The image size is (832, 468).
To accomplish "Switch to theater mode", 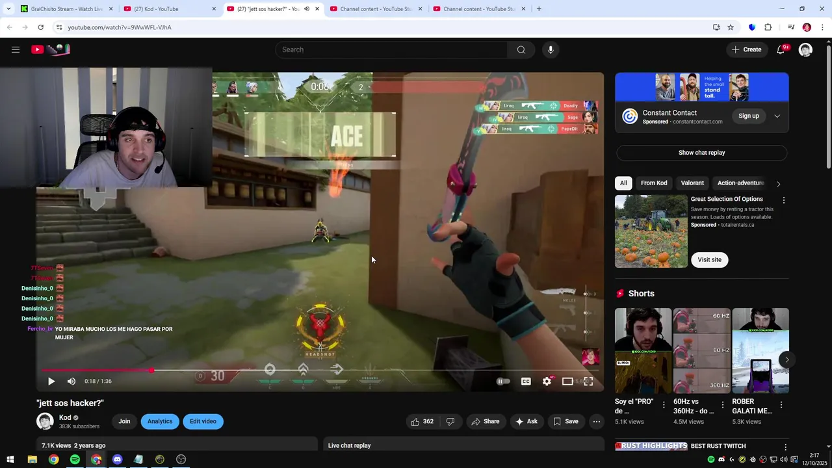I will pyautogui.click(x=567, y=382).
